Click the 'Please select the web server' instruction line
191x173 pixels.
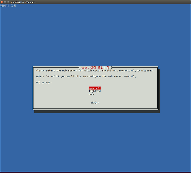pos(95,71)
